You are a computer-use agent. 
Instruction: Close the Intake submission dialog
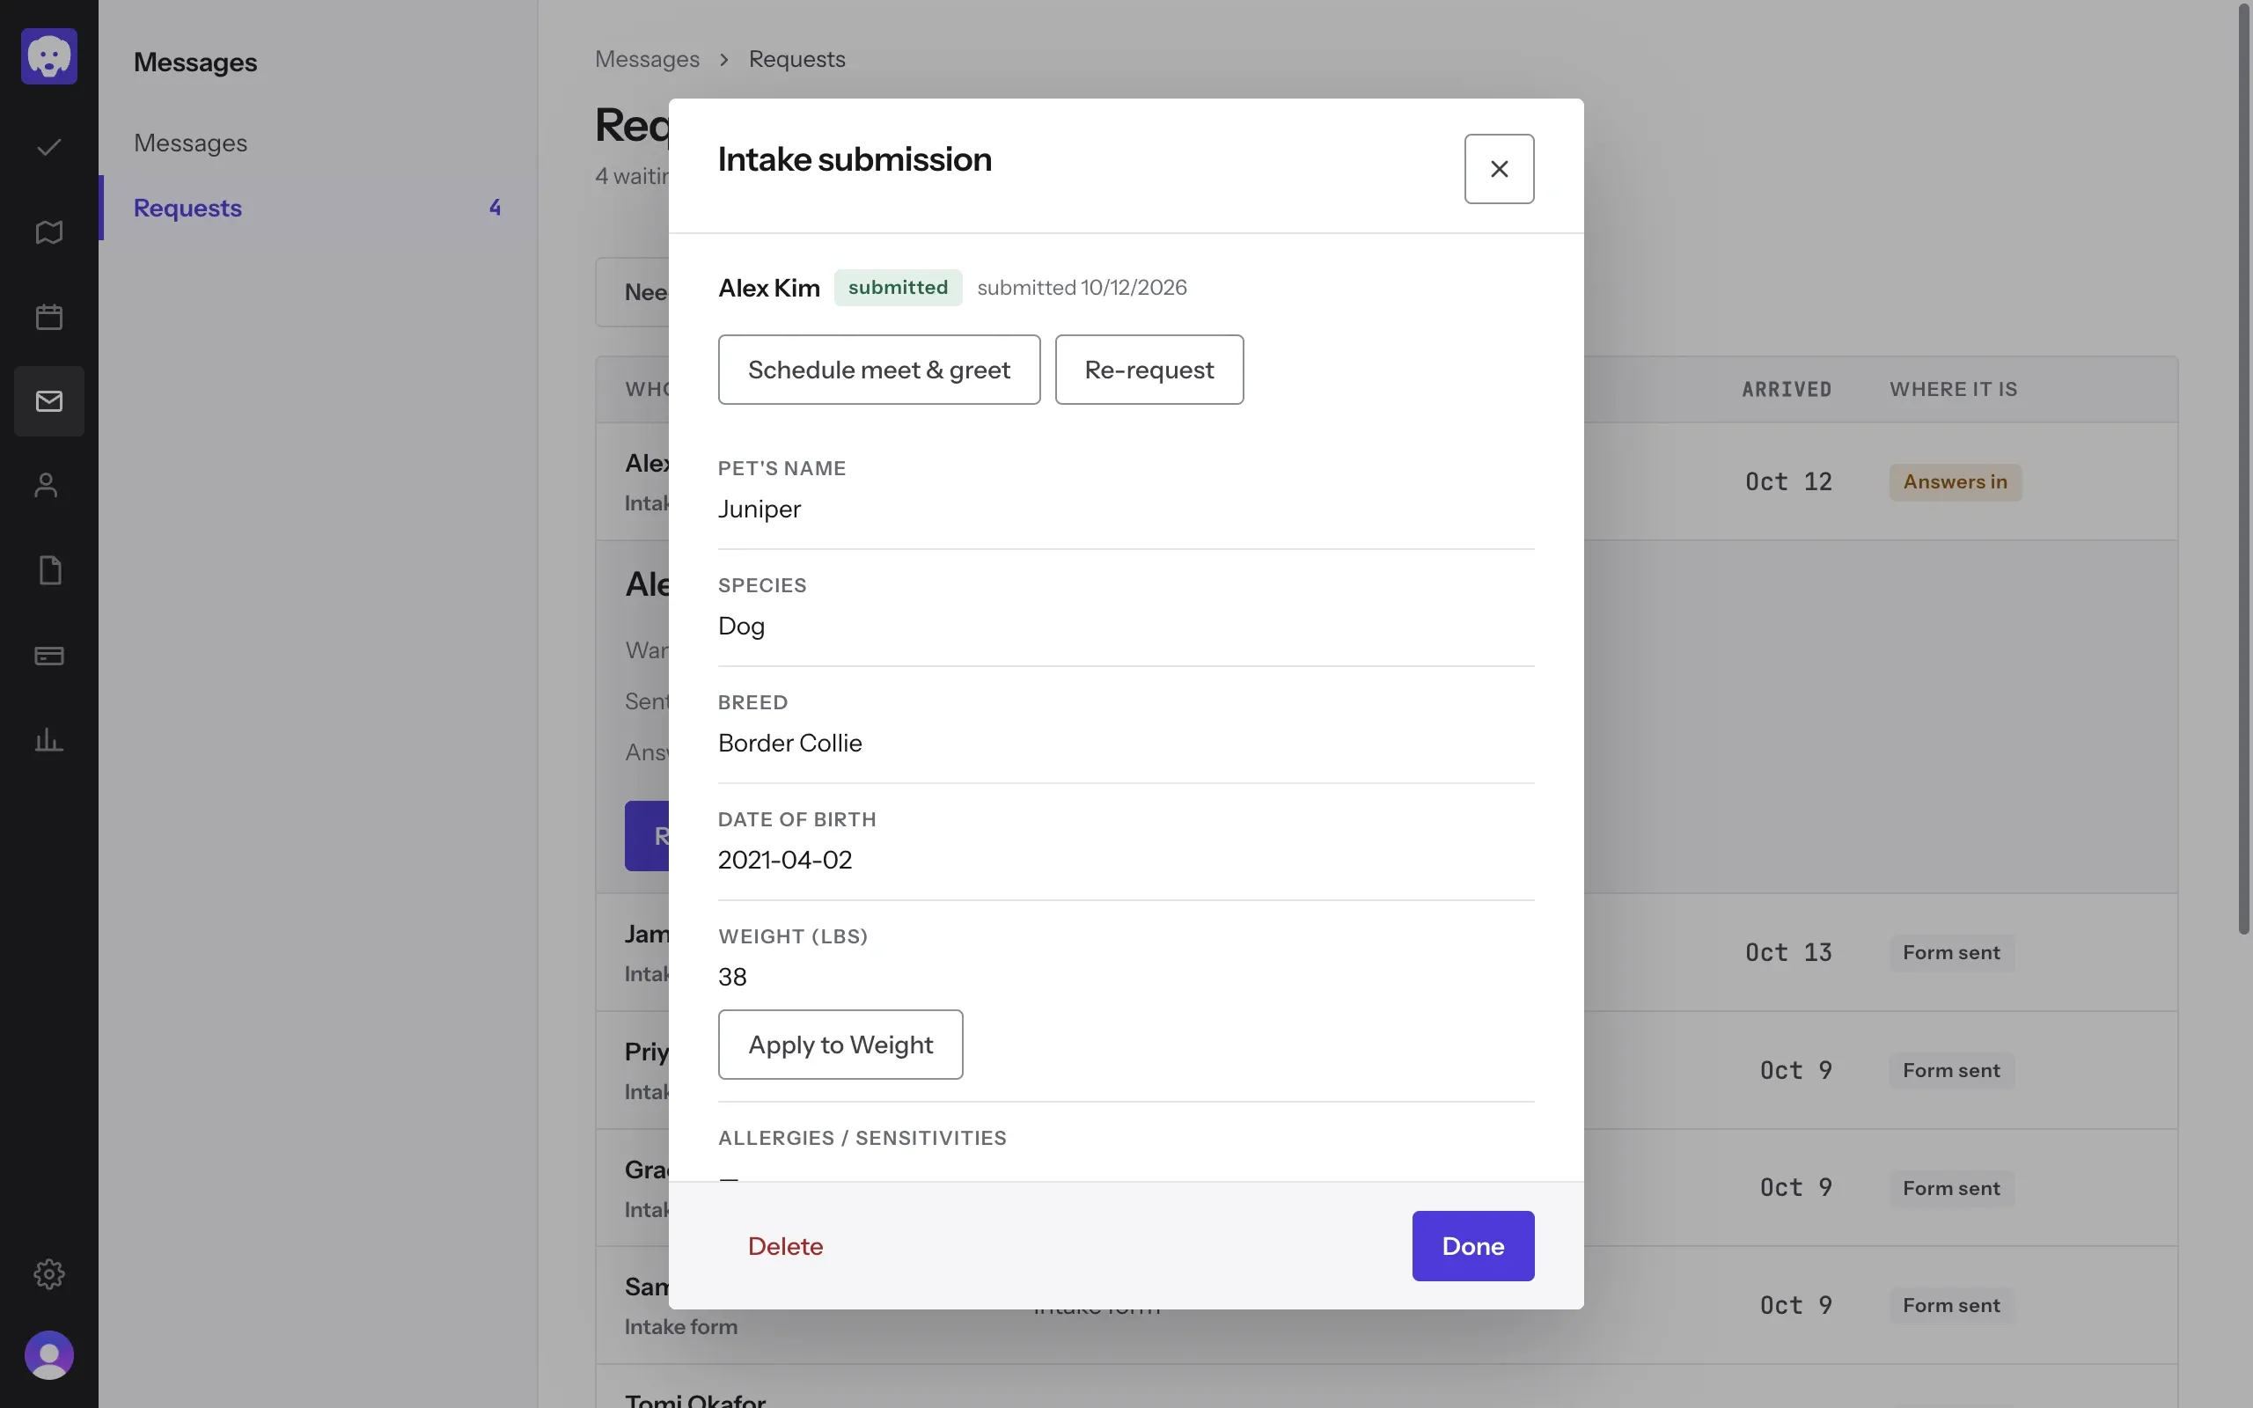click(x=1499, y=169)
